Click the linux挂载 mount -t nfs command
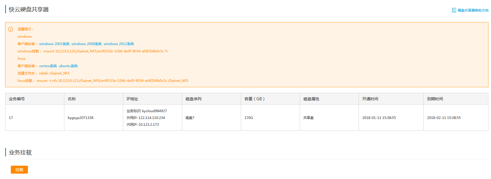The height and width of the screenshot is (179, 491). click(x=112, y=81)
